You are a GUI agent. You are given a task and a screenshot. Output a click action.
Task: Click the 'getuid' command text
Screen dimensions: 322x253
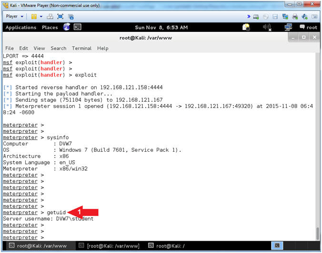pos(56,213)
